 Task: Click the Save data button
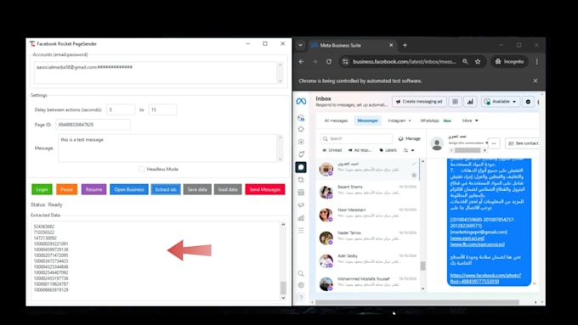[x=197, y=189]
